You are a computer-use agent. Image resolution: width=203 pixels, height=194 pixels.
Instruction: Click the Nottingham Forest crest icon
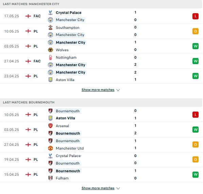point(50,57)
